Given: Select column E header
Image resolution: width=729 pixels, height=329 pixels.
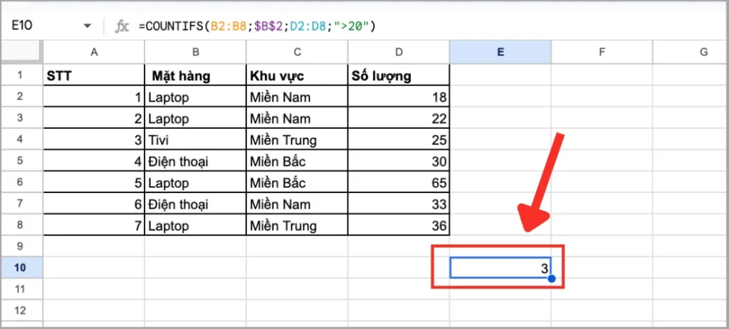Looking at the screenshot, I should pos(500,52).
